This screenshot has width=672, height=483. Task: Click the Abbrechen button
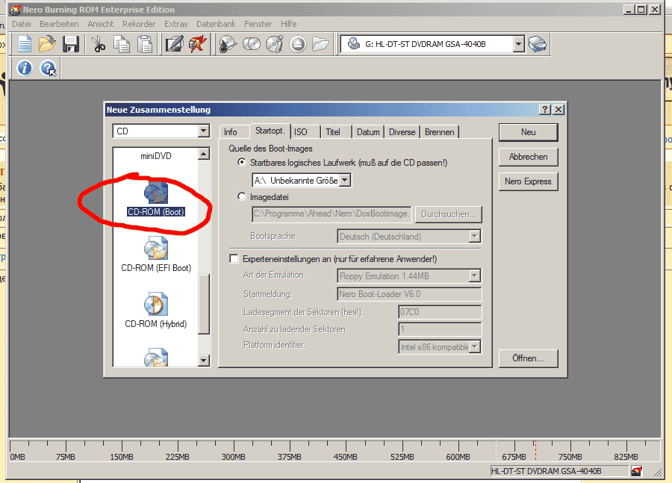point(528,157)
